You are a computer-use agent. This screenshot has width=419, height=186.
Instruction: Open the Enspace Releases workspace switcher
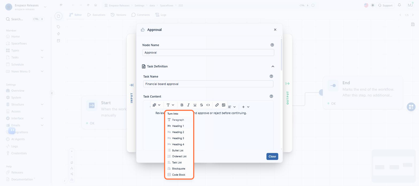(26, 7)
